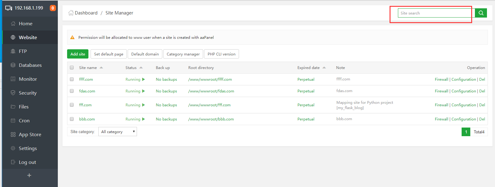
Task: Select the fdas.com row checkbox
Action: pos(72,91)
